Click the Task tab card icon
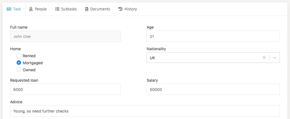This screenshot has height=119, width=290. 9,9
